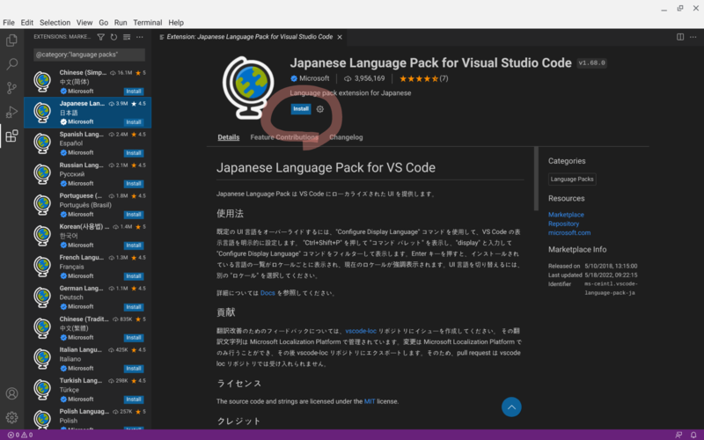
Task: Open the microsoft.com resource link
Action: pos(569,232)
